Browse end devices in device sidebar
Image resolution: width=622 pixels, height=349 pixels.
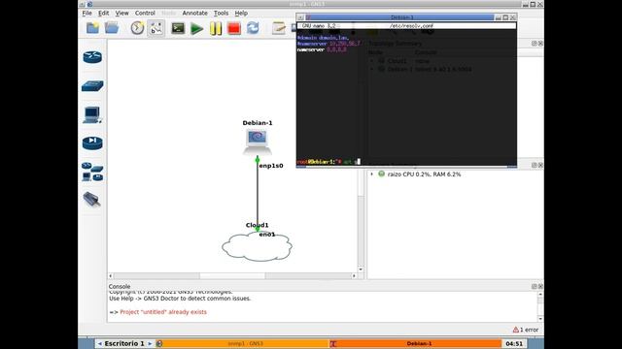[x=92, y=114]
